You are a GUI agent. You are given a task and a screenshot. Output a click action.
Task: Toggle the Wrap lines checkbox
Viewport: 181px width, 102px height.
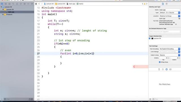[x=160, y=62]
